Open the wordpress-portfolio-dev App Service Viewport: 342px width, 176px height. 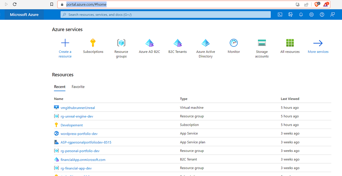tap(79, 133)
